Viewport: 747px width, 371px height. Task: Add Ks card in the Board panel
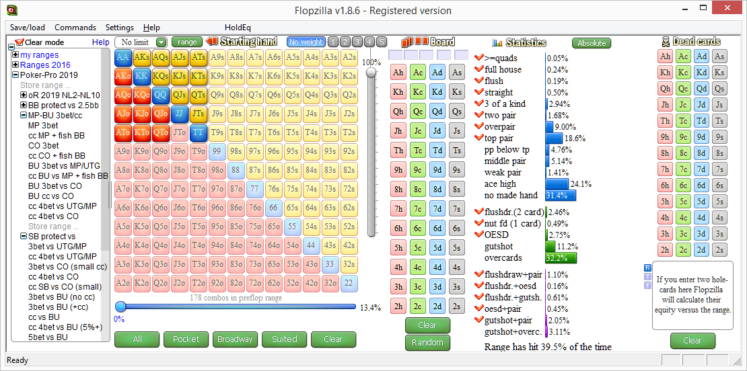(456, 91)
